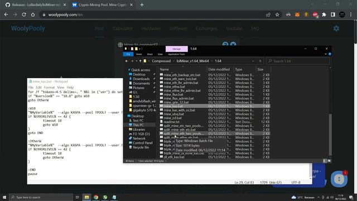Click the Chrome back navigation arrow
Viewport: 357px width, 201px height.
[x=6, y=15]
